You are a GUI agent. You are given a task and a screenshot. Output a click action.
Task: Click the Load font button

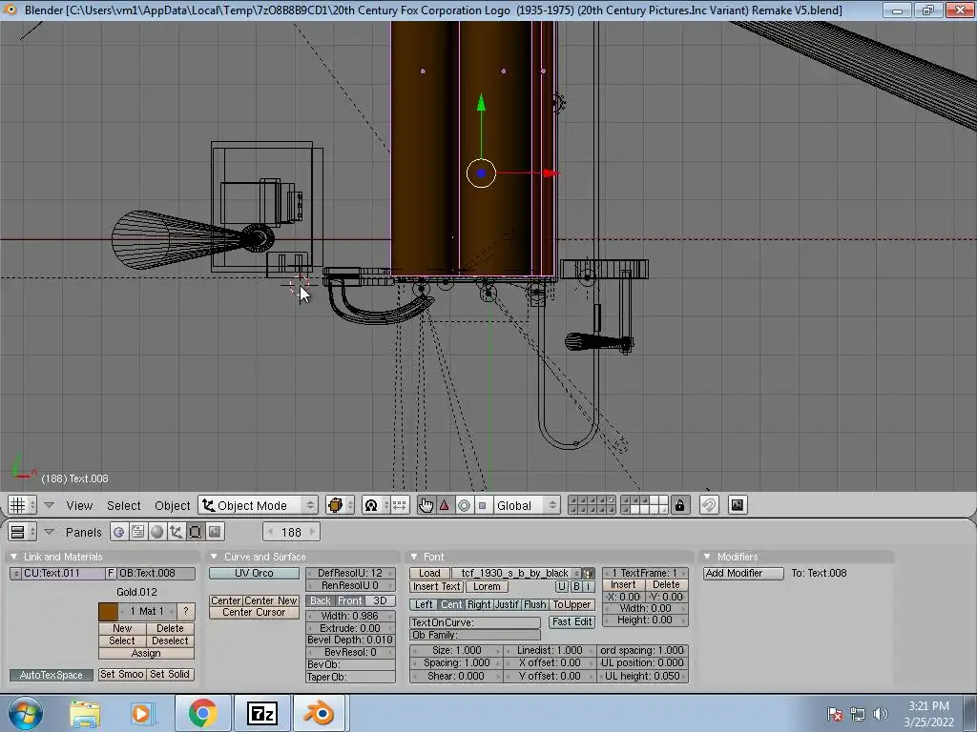pyautogui.click(x=429, y=573)
